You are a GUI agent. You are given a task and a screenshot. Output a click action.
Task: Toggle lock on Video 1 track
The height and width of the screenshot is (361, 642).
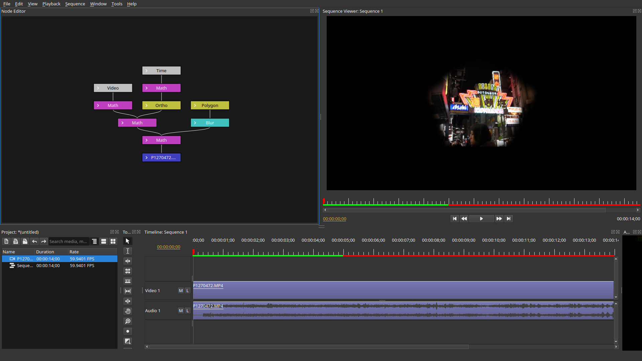[x=187, y=290]
